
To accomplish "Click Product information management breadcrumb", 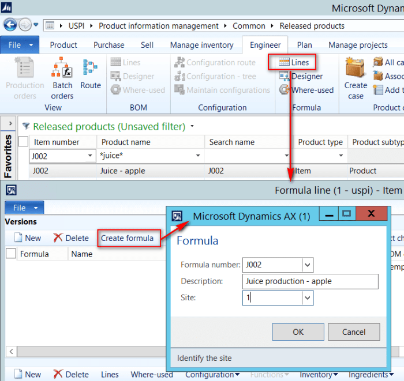I will (x=159, y=26).
